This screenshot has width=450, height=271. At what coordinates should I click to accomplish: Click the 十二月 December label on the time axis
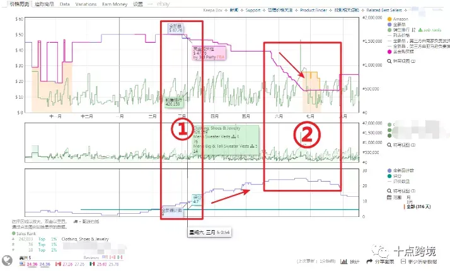point(87,116)
